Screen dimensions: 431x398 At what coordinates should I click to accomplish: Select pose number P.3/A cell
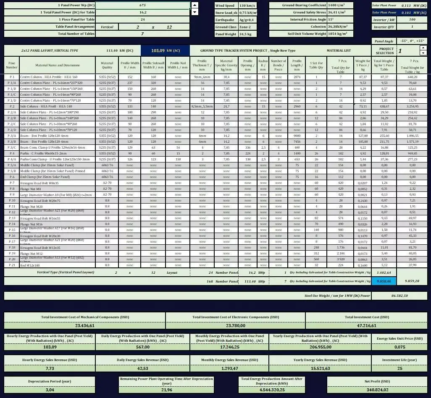11,136
